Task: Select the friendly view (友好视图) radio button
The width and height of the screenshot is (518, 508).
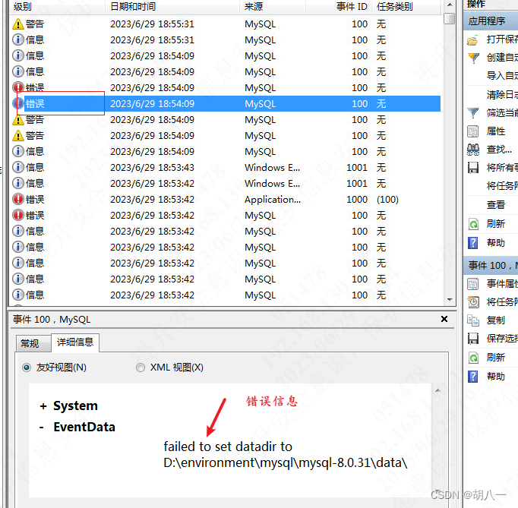Action: tap(27, 368)
